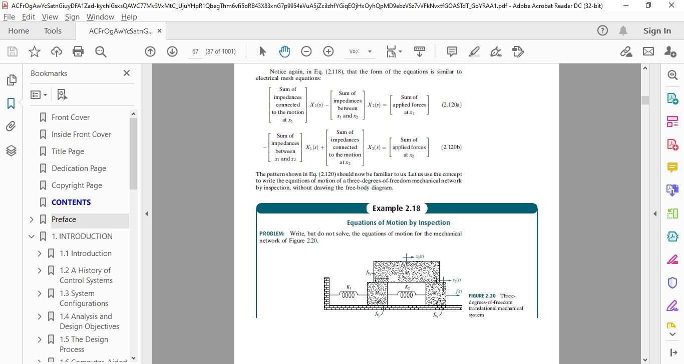
Task: Close the Bookmarks panel
Action: [127, 73]
